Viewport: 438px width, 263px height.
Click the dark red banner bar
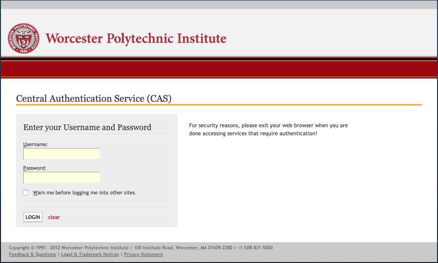pos(219,69)
